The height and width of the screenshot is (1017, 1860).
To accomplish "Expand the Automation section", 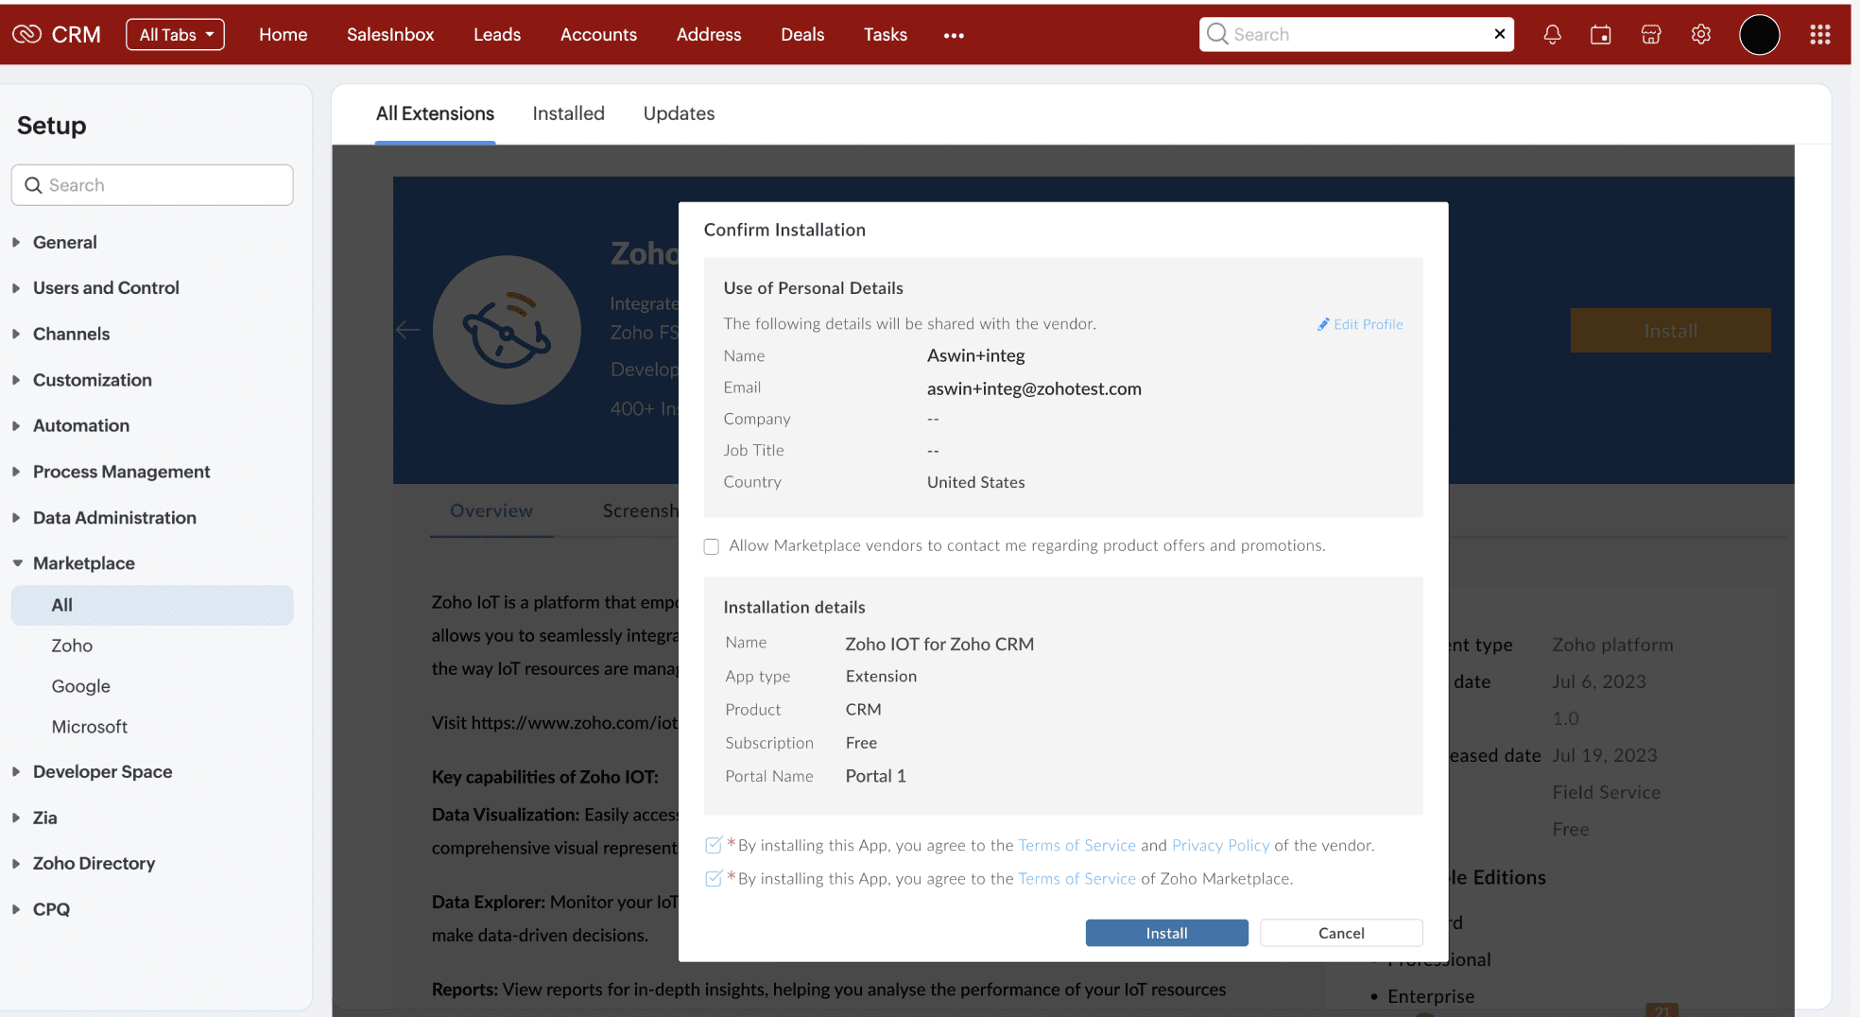I will tap(16, 425).
